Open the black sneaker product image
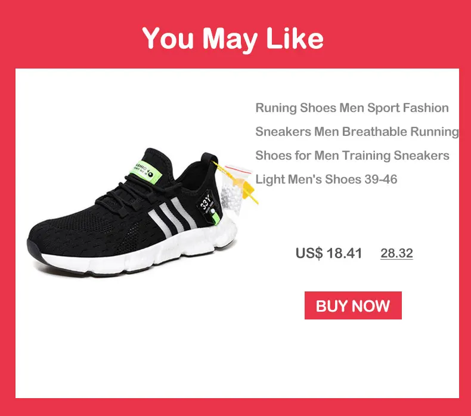The height and width of the screenshot is (416, 471). [141, 212]
